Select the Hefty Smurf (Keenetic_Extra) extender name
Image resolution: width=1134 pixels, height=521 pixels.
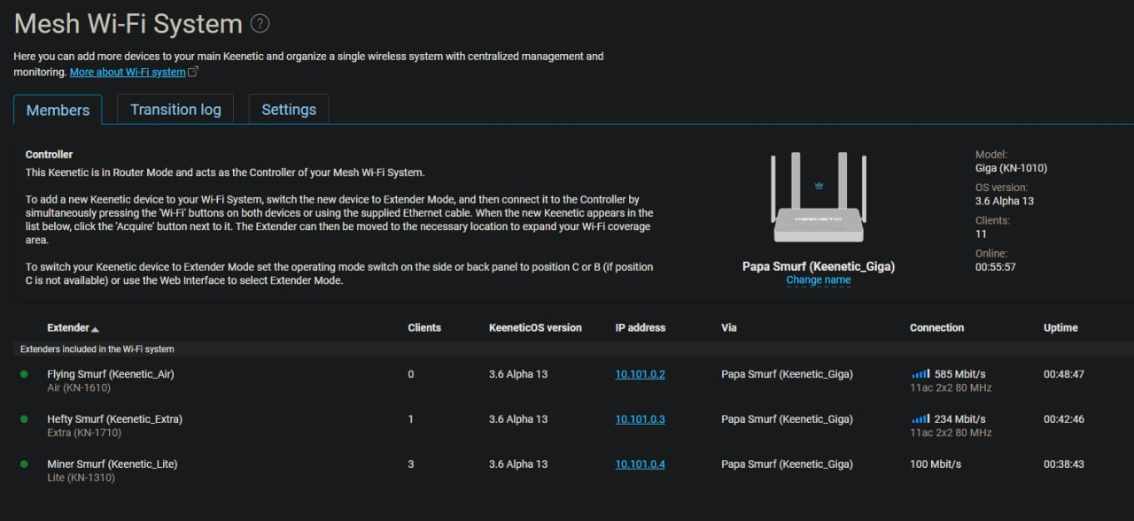point(114,419)
